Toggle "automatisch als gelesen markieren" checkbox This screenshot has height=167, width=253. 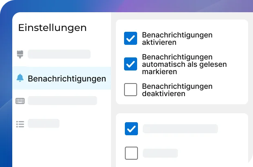pyautogui.click(x=131, y=64)
